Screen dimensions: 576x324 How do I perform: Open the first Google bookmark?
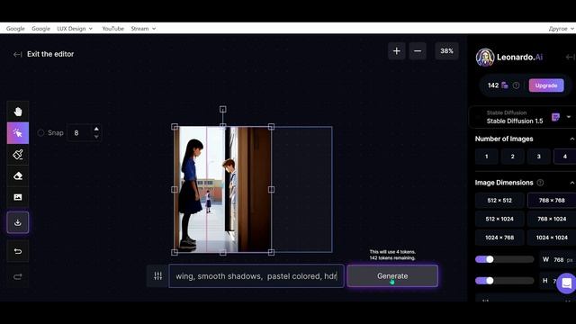click(15, 28)
